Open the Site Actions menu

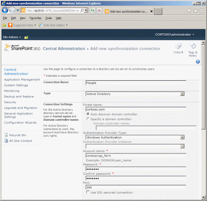(12, 37)
